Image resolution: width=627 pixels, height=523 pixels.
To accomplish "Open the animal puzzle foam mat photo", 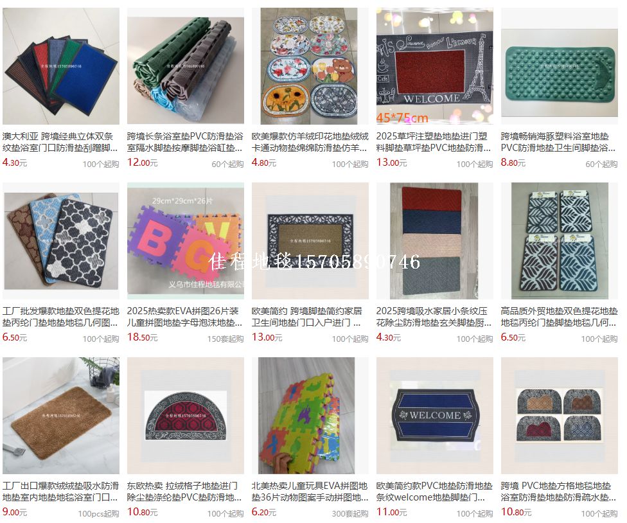I will (310, 416).
